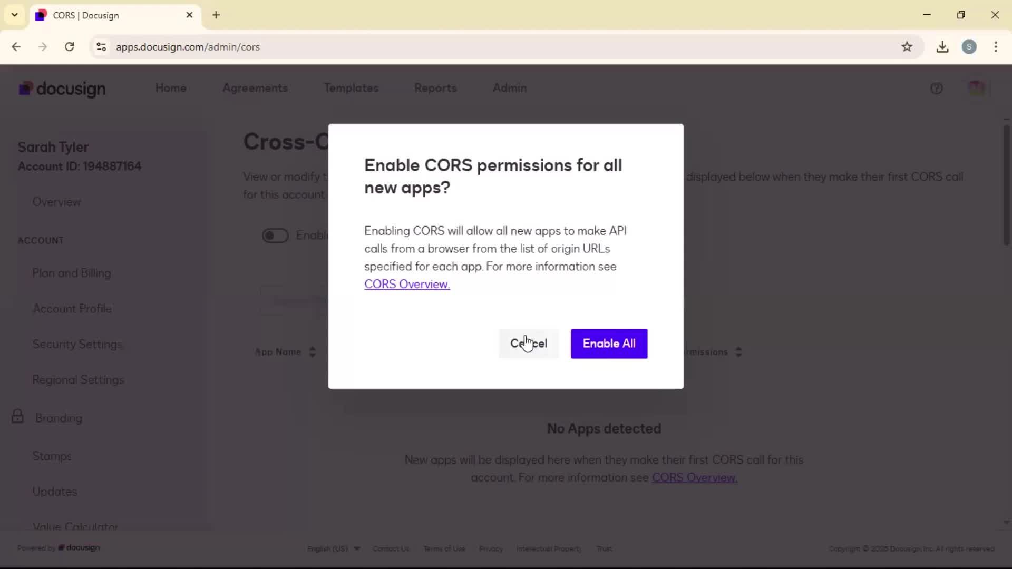Viewport: 1012px width, 569px height.
Task: Sort by App Name column arrows
Action: [313, 352]
